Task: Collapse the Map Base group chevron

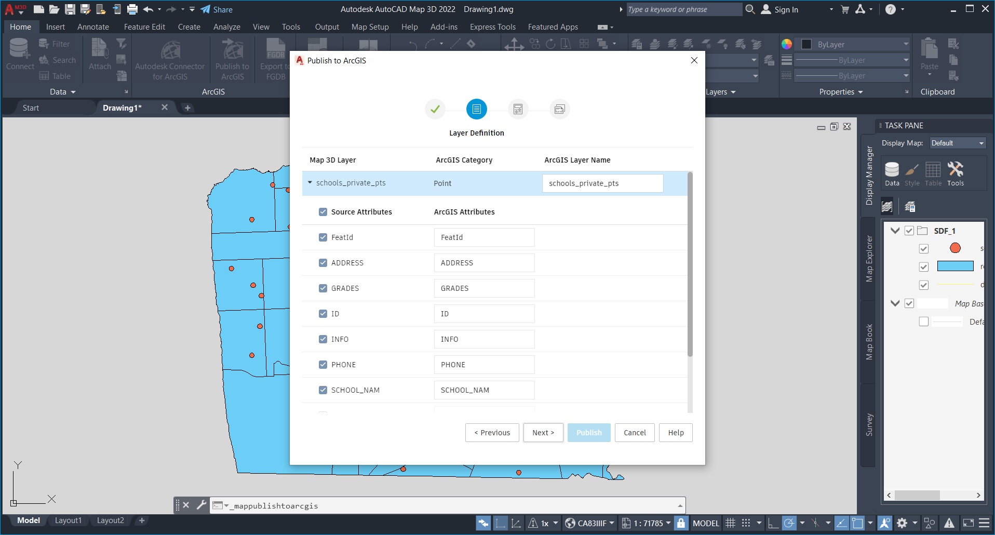Action: 895,303
